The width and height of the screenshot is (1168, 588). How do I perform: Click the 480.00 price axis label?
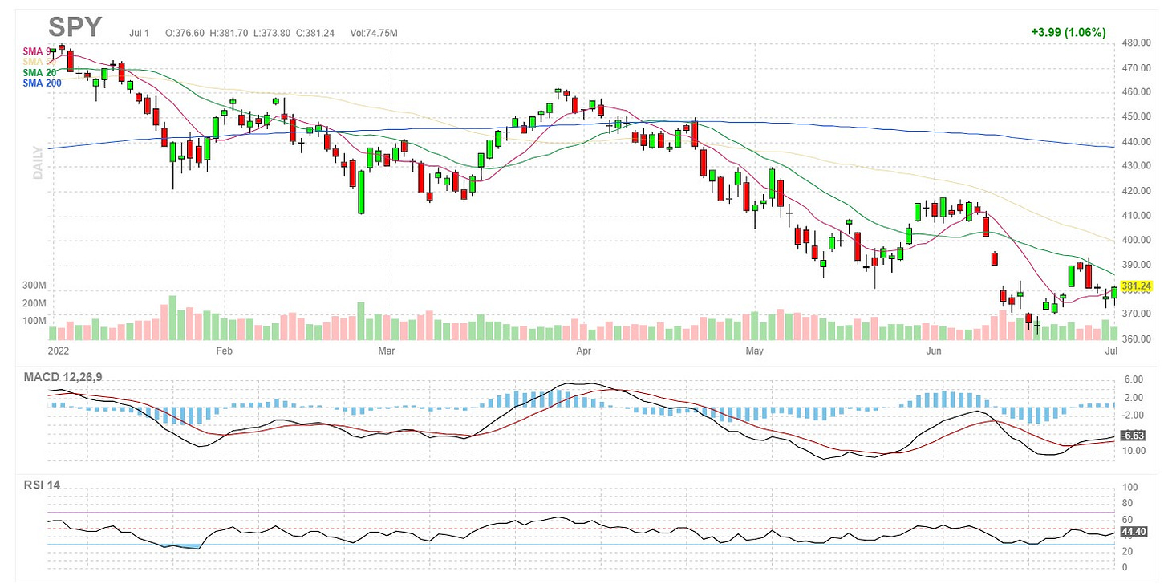click(1138, 43)
